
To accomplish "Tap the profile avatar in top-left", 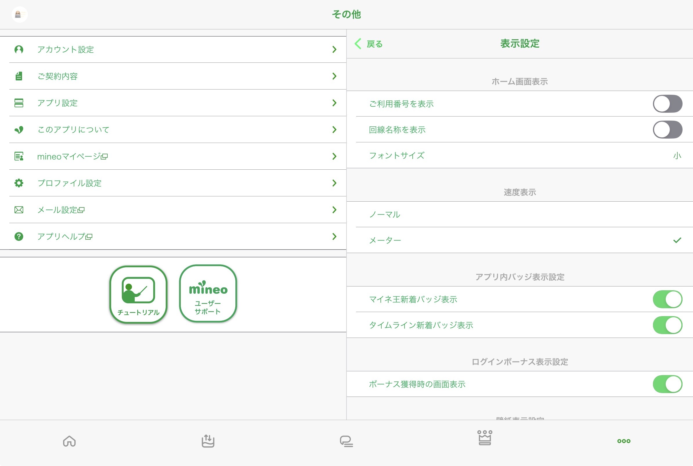I will tap(19, 14).
